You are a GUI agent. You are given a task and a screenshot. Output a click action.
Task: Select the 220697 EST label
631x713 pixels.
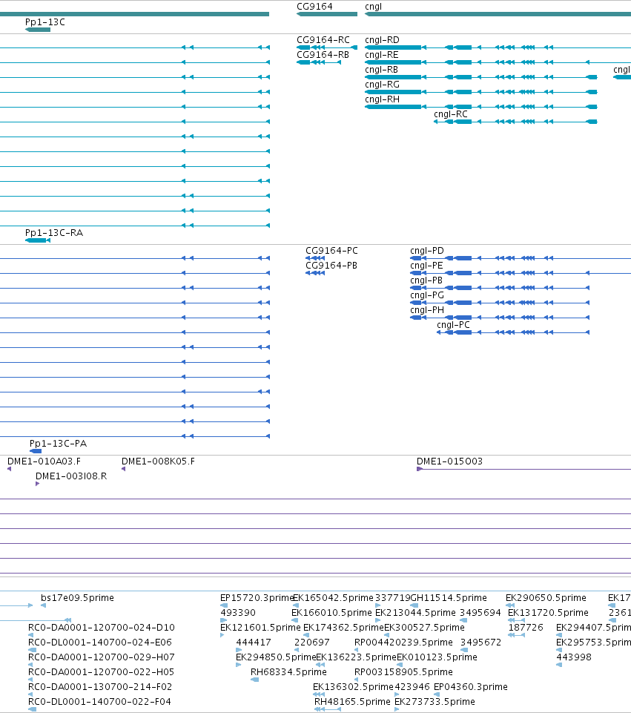[312, 642]
